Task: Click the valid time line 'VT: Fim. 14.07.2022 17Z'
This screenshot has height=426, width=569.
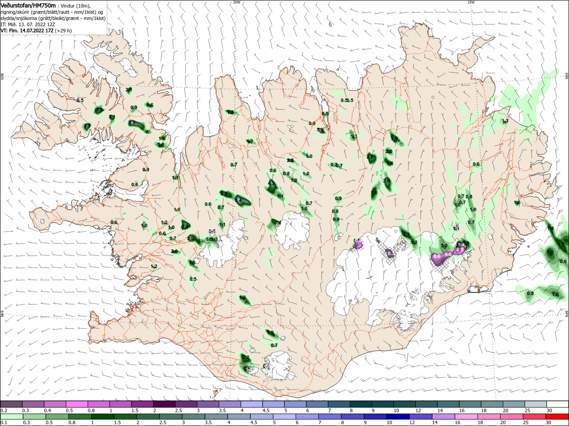Action: (28, 31)
